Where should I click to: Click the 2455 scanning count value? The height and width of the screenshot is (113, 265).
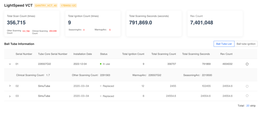(x=173, y=86)
